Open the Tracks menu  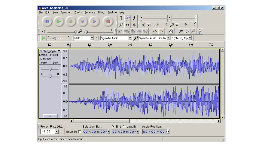[x=78, y=13]
